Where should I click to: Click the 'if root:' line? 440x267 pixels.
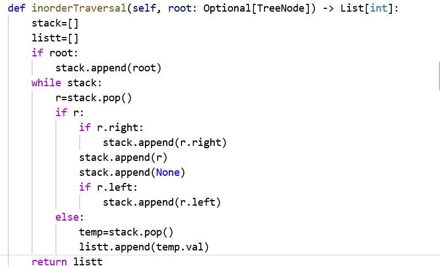[x=55, y=53]
